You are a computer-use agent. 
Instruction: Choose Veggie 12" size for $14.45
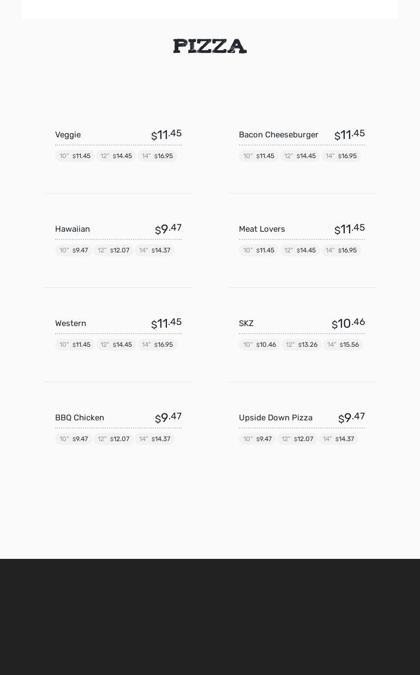point(116,156)
